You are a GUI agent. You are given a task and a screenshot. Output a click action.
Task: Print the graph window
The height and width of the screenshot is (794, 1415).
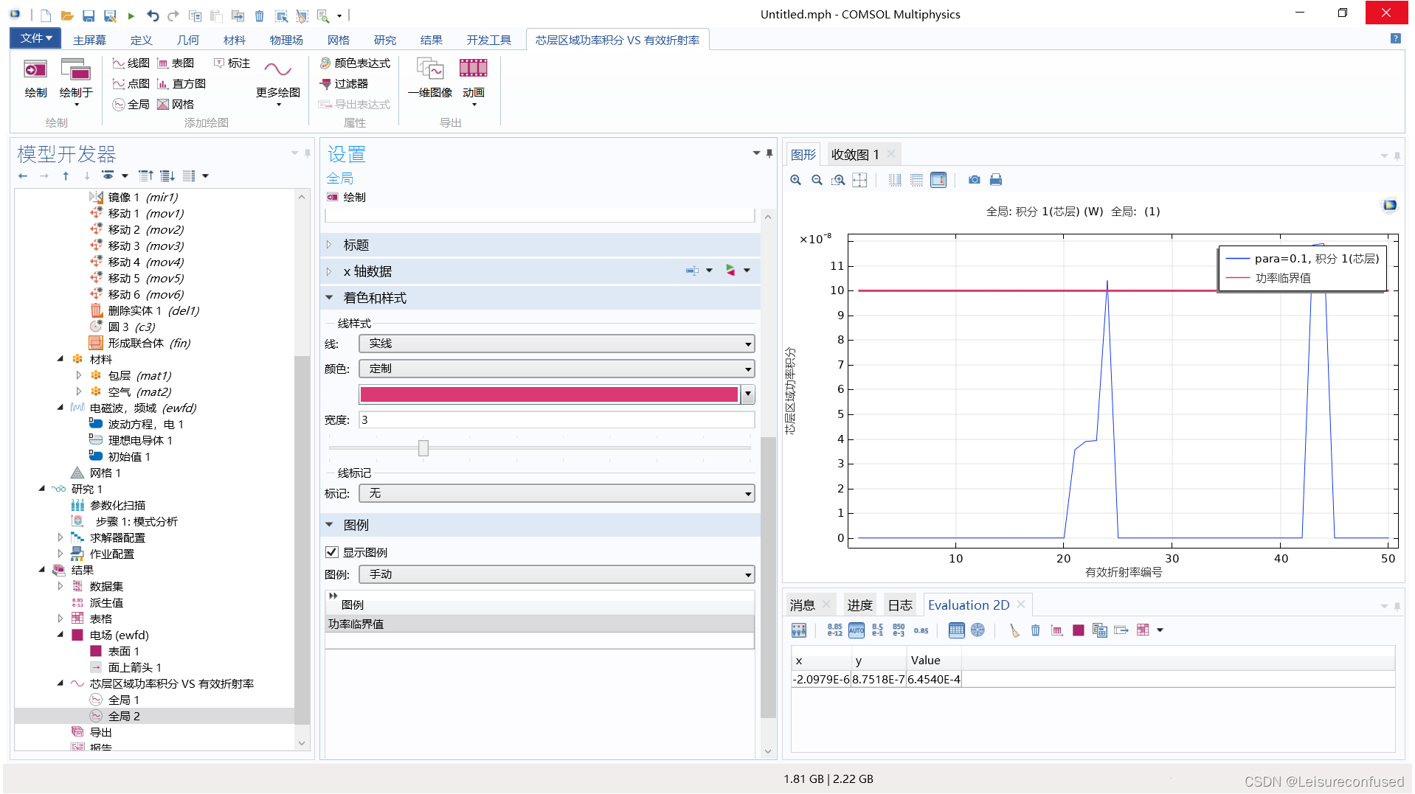click(996, 180)
